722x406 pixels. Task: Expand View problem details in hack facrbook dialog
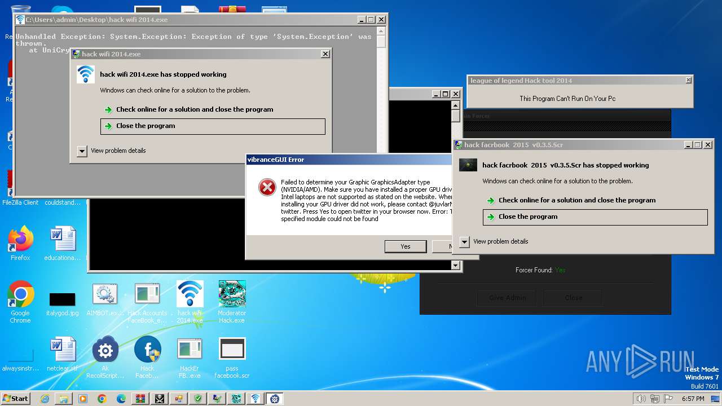pyautogui.click(x=464, y=241)
